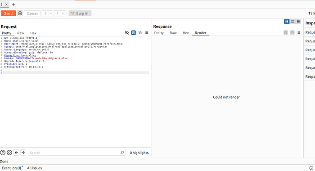
Task: Click the Request panel heading
Action: [x=9, y=27]
